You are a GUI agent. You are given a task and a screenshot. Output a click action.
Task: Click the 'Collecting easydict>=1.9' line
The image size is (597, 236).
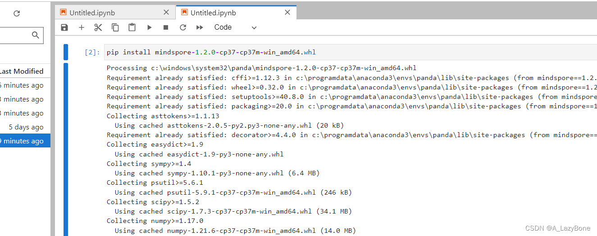coord(155,144)
